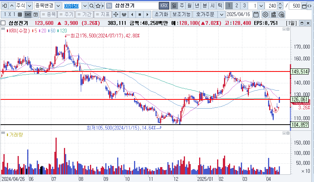Screen dimensions: 314x182
Task: Click the star favorites icon
Action: (x=98, y=6)
